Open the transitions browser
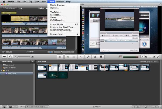Viewport: 162px width, 109px height. pos(154,57)
